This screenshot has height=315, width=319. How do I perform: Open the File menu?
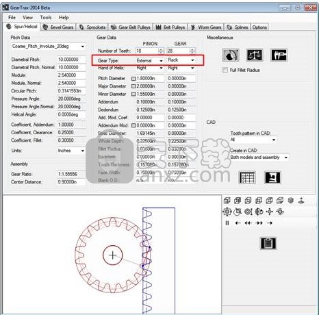[x=12, y=18]
